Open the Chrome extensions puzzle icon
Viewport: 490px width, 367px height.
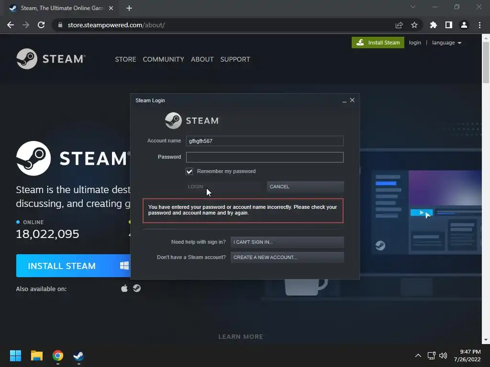click(x=434, y=25)
